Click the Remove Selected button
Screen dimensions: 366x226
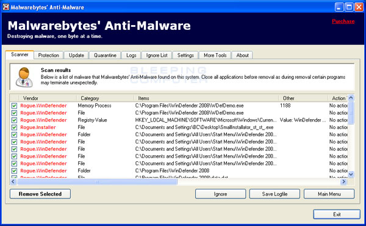(40, 194)
